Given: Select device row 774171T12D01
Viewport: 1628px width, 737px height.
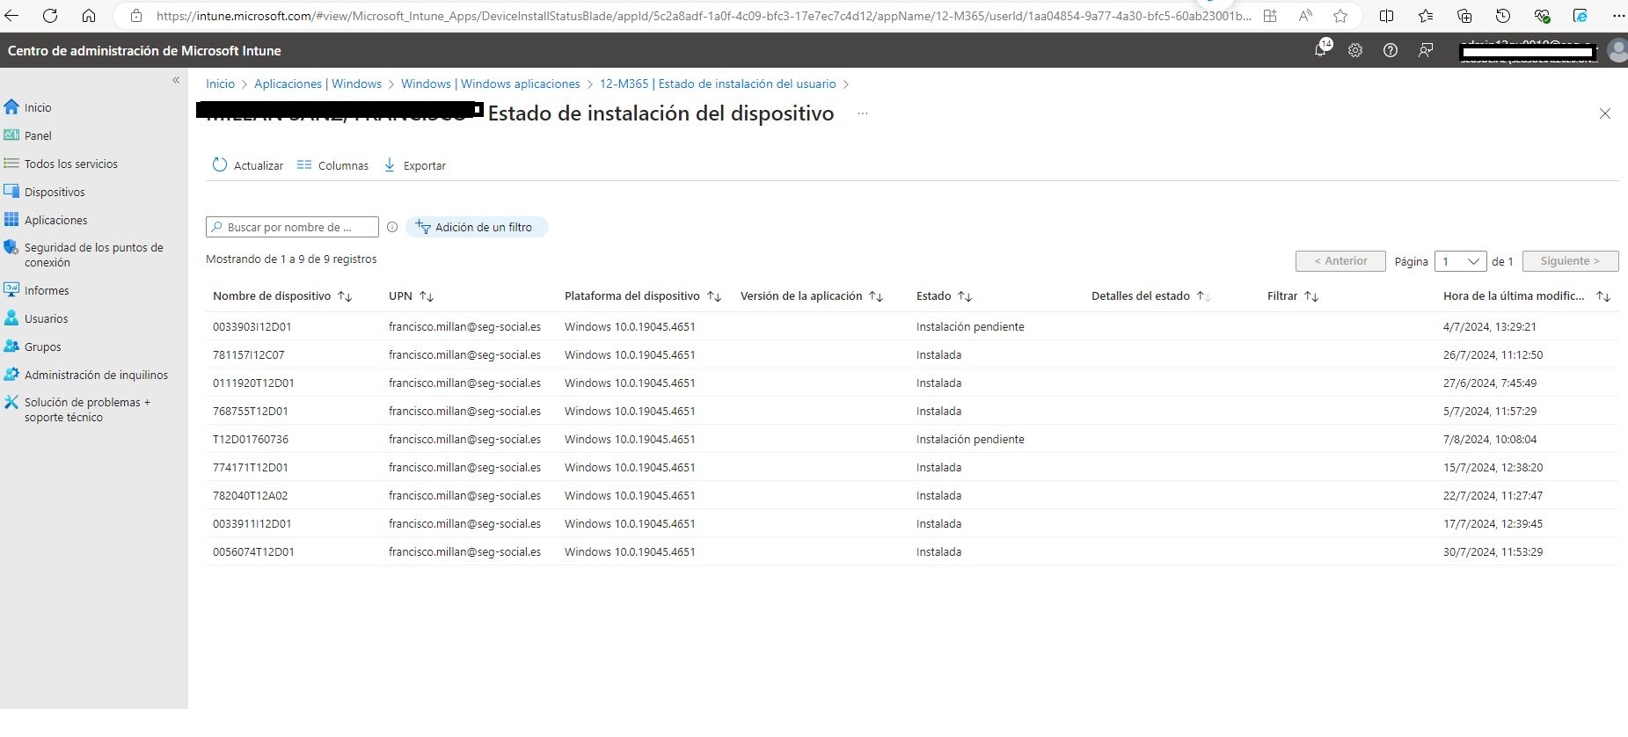Looking at the screenshot, I should coord(911,467).
